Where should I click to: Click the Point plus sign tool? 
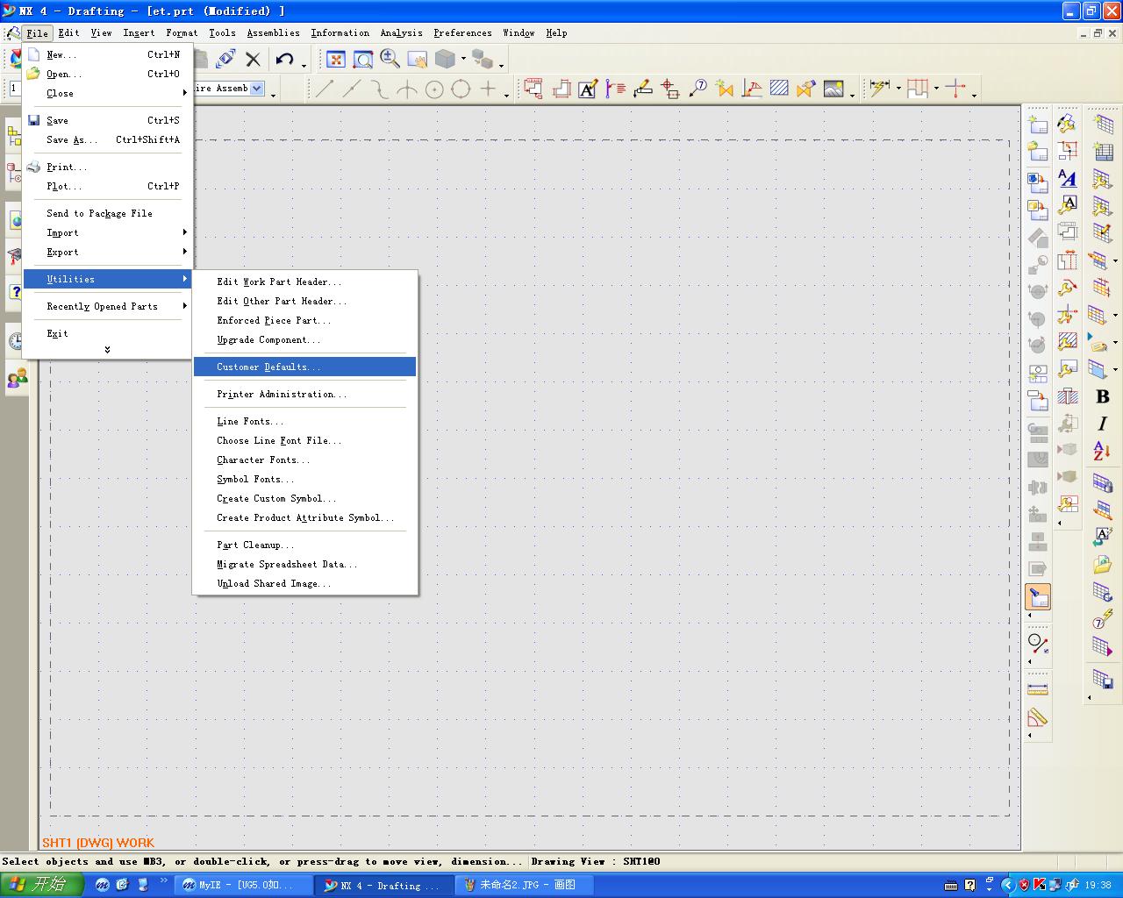[x=488, y=89]
